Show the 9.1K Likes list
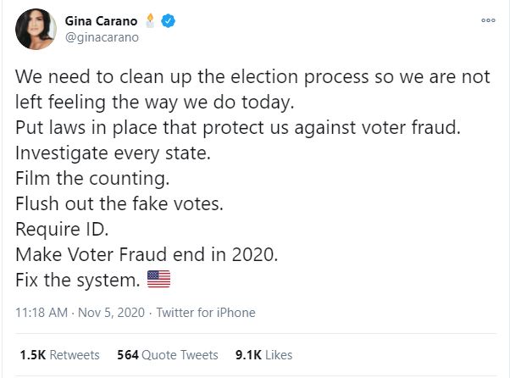Viewport: 510px width, 378px height. pyautogui.click(x=263, y=355)
